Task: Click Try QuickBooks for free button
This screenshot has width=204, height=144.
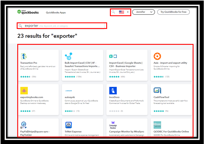Action: click(x=173, y=12)
